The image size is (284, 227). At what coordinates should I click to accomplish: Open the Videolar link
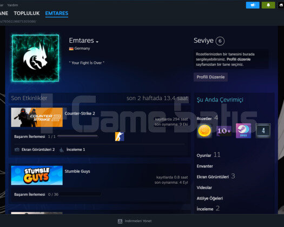[204, 188]
